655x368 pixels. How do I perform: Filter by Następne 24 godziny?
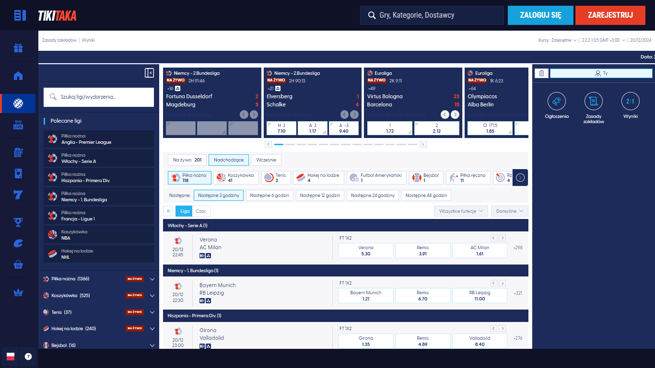(x=373, y=195)
